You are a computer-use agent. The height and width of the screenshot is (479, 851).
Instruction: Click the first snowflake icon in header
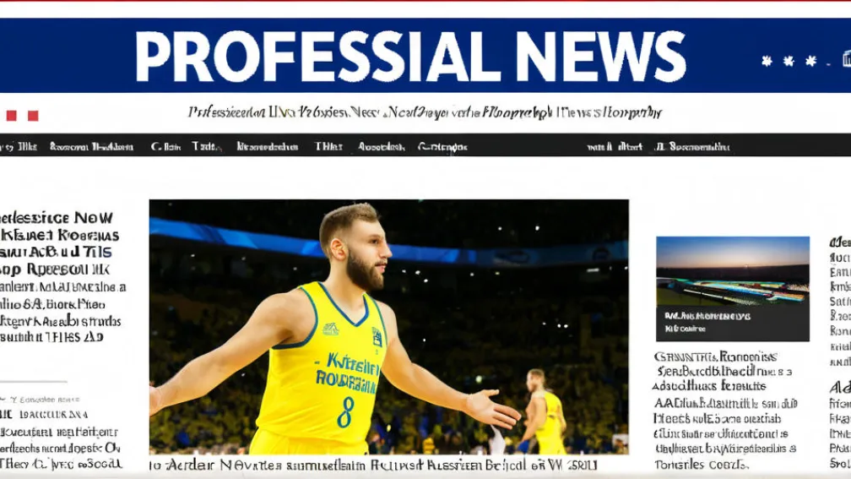click(x=767, y=61)
